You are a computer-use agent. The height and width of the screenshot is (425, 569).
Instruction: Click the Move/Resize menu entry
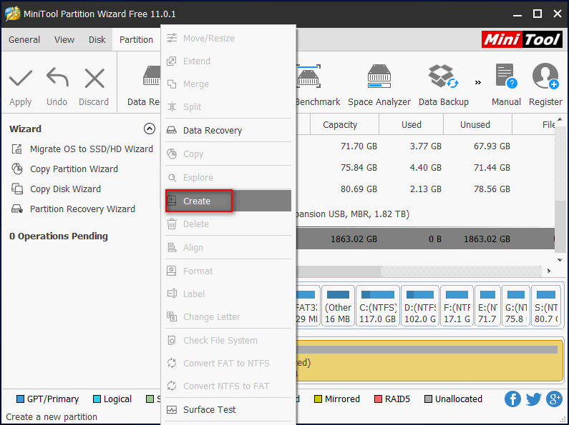pos(228,39)
